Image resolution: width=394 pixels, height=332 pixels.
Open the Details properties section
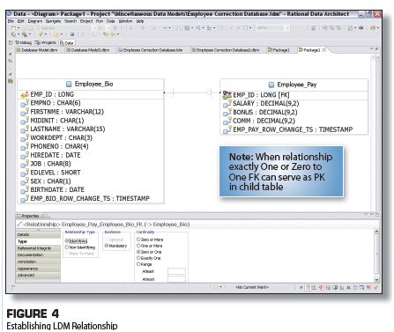pos(38,234)
